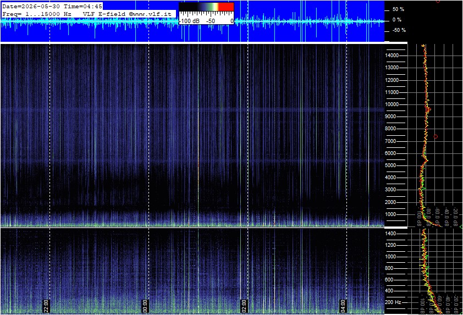The width and height of the screenshot is (463, 315).
Task: Select the 00:00 time marker
Action: 145,306
